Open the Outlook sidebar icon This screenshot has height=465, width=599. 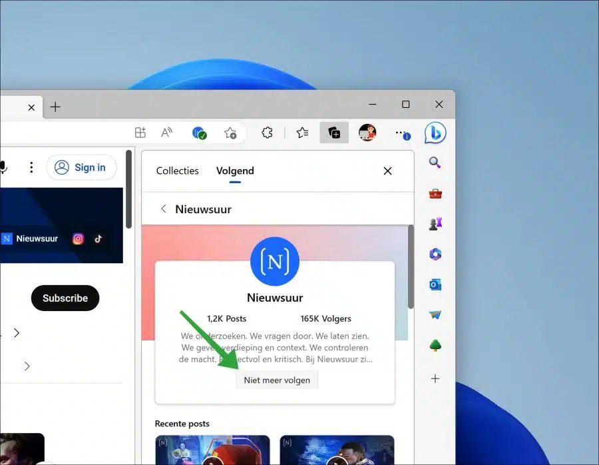point(435,285)
